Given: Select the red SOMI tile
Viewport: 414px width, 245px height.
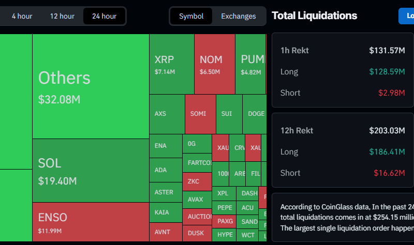Looking at the screenshot, I should point(200,114).
